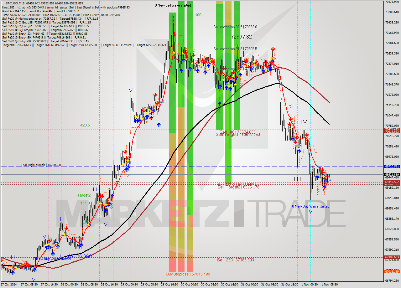The width and height of the screenshot is (401, 288).
Task: Click the orange 67013.199 stoploss price tag
Action: pyautogui.click(x=392, y=271)
